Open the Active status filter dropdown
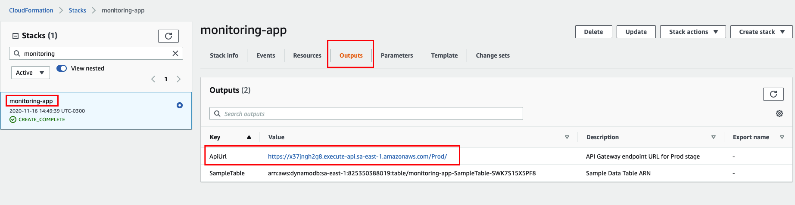Image resolution: width=795 pixels, height=205 pixels. click(x=31, y=73)
